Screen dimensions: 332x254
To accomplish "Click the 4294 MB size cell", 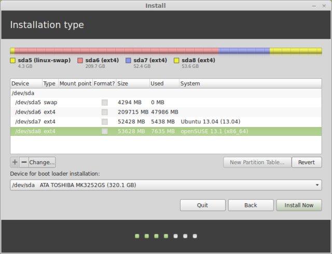I will pyautogui.click(x=130, y=103).
